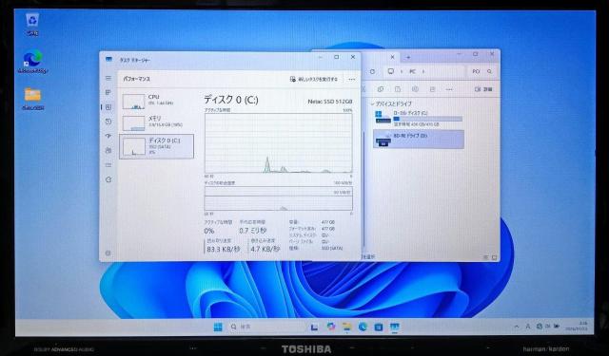Viewport: 609px width, 356px height.
Task: Click Rename icon in Explorer toolbar
Action: pos(415,89)
